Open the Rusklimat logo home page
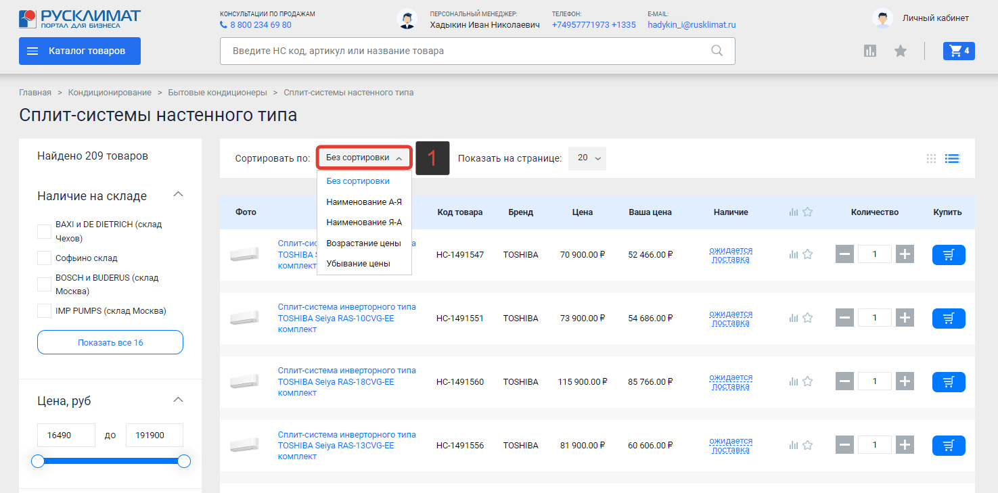The height and width of the screenshot is (493, 998). point(80,18)
